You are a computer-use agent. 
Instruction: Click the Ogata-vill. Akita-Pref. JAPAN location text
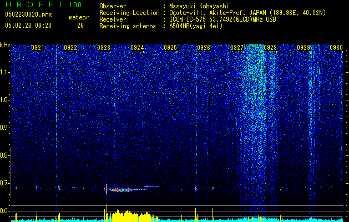point(247,13)
